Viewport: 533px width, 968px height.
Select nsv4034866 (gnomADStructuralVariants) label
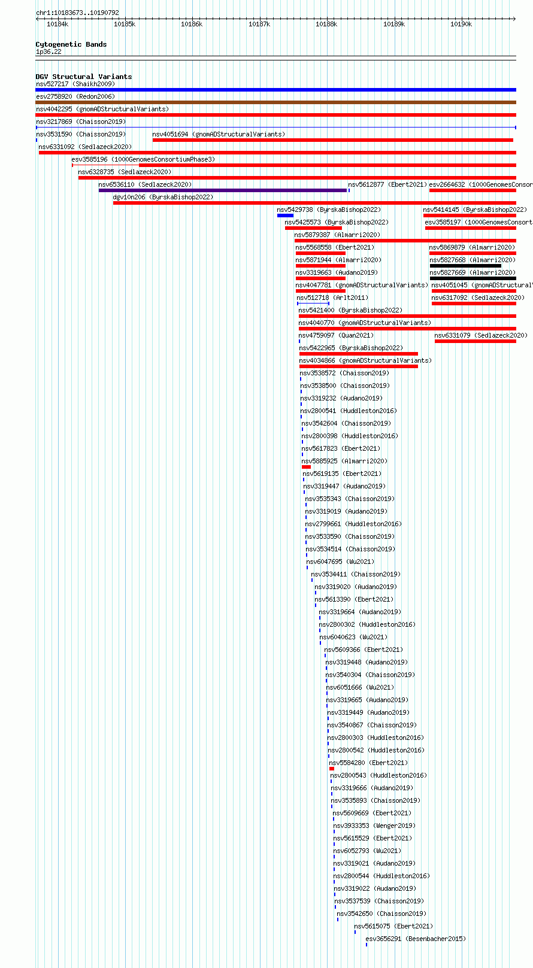coord(365,360)
